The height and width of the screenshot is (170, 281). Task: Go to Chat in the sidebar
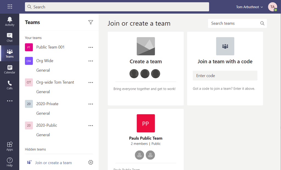click(10, 37)
